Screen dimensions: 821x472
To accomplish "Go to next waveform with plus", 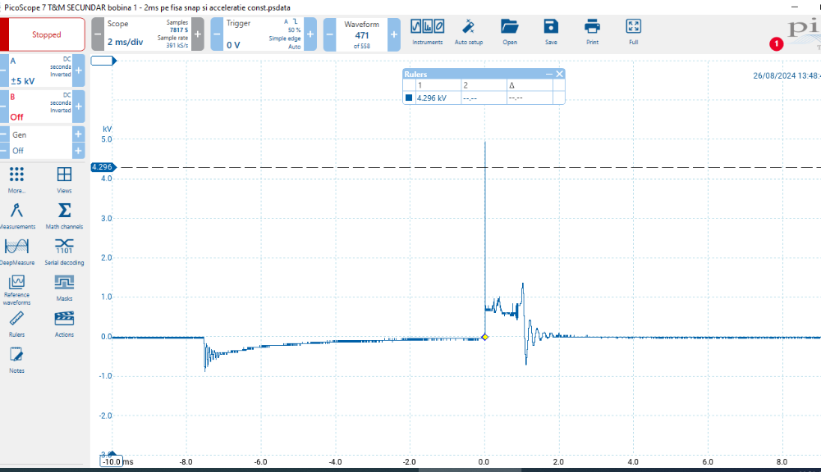I will 393,35.
